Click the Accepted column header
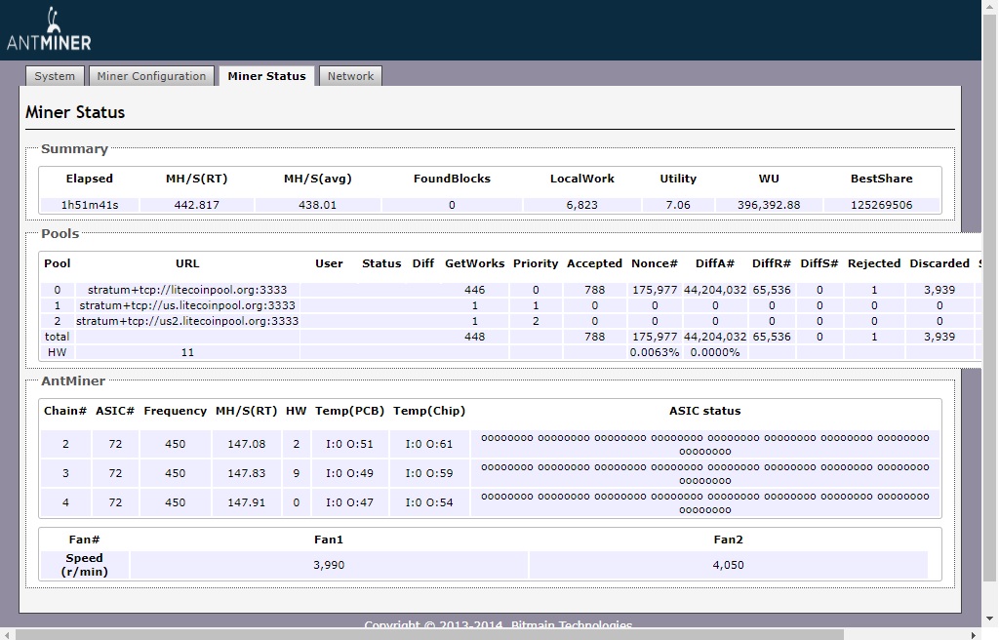This screenshot has width=999, height=640. pyautogui.click(x=594, y=263)
